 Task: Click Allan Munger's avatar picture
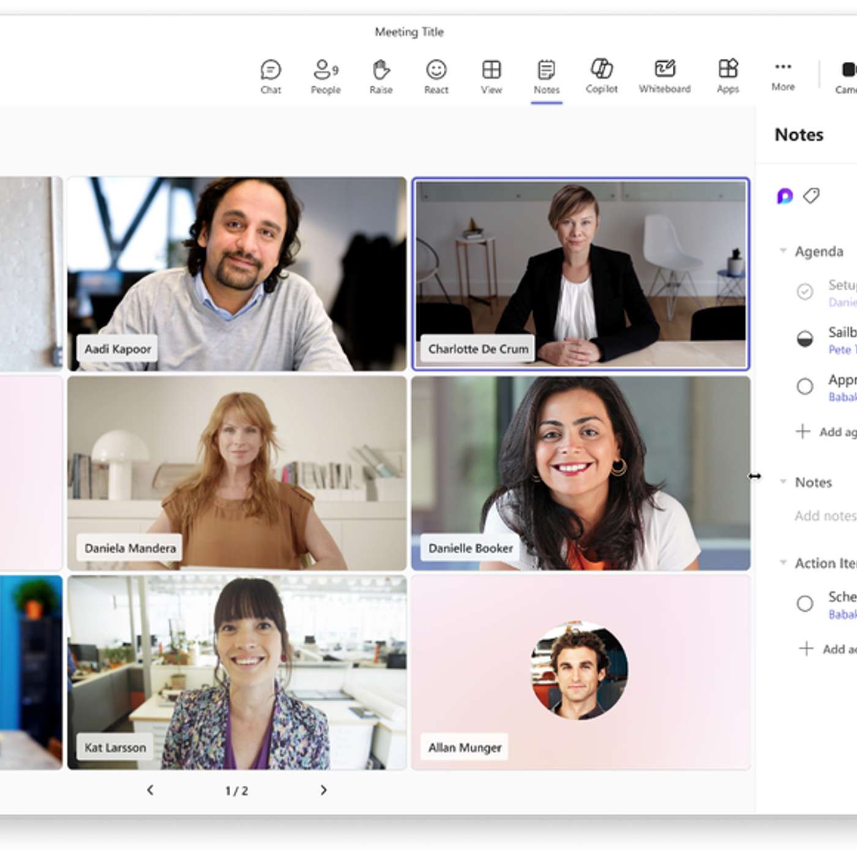pos(579,670)
